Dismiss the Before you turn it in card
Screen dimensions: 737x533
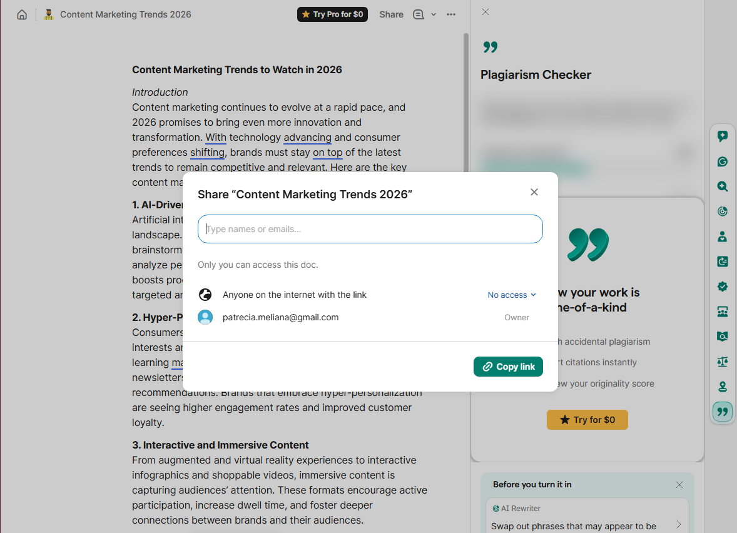pyautogui.click(x=679, y=485)
